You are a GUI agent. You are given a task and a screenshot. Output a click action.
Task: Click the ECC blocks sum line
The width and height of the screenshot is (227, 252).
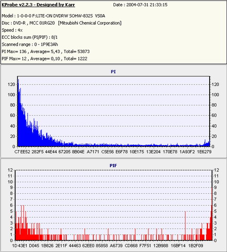click(x=29, y=37)
